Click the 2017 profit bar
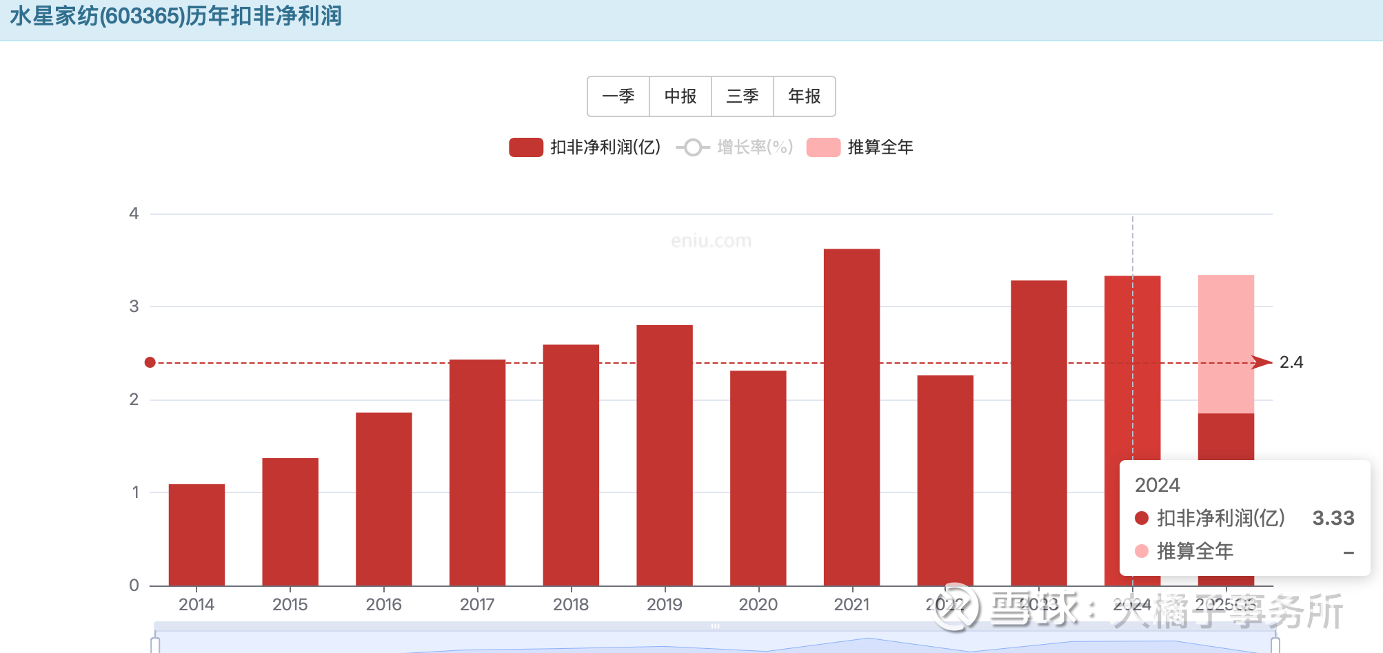 pyautogui.click(x=477, y=473)
